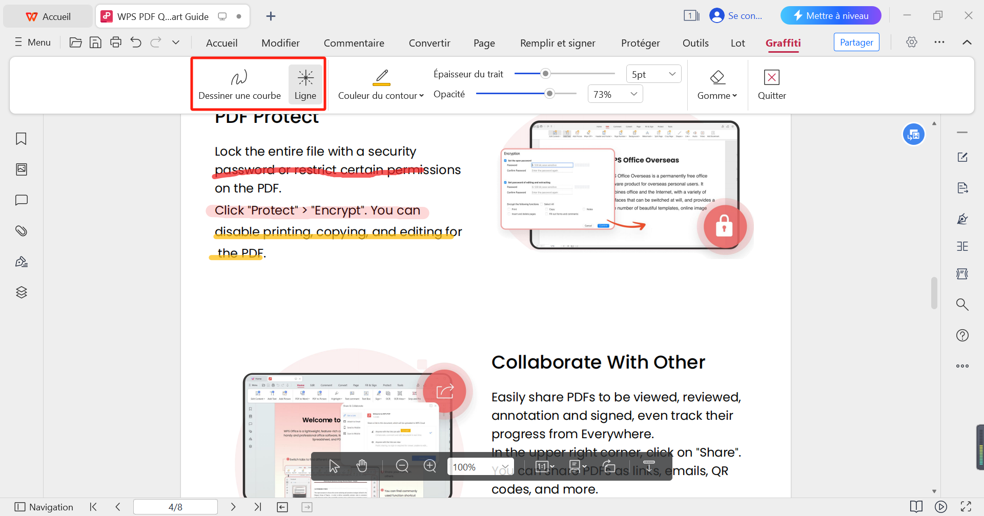Go to the first page
The image size is (984, 516).
(x=93, y=507)
